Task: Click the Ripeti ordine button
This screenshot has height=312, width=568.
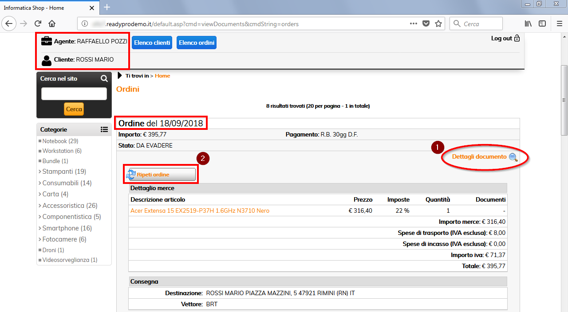Action: (161, 175)
